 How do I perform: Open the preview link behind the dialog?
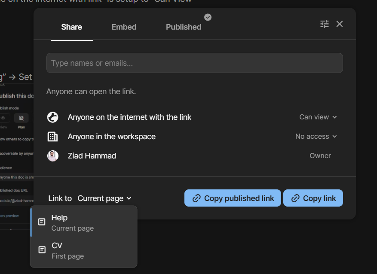(x=9, y=216)
